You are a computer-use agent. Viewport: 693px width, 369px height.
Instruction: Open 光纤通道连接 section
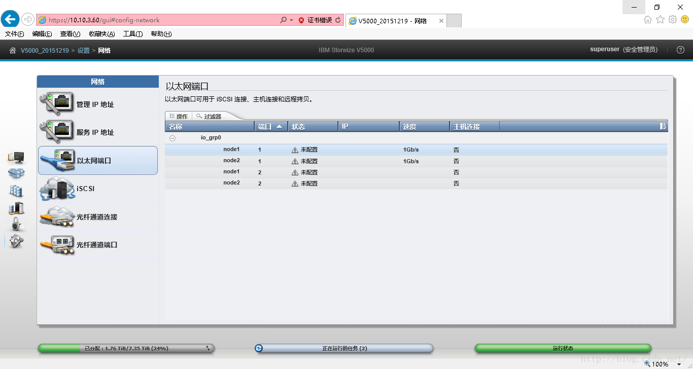click(x=98, y=217)
